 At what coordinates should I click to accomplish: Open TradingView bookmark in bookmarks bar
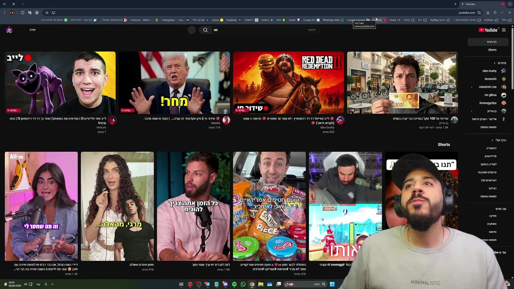pos(175,20)
